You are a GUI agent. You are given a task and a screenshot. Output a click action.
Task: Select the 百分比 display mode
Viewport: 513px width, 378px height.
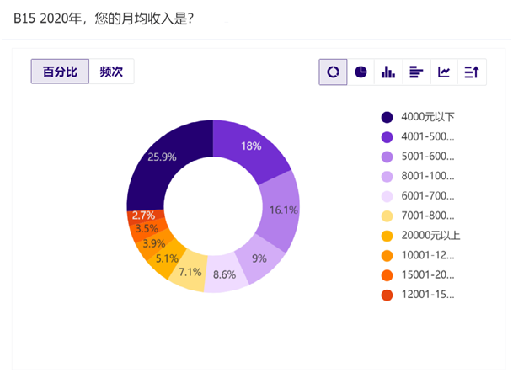(60, 72)
